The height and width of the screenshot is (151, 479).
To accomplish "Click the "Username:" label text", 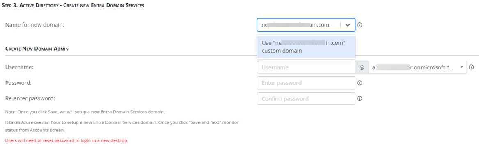I will (x=19, y=67).
